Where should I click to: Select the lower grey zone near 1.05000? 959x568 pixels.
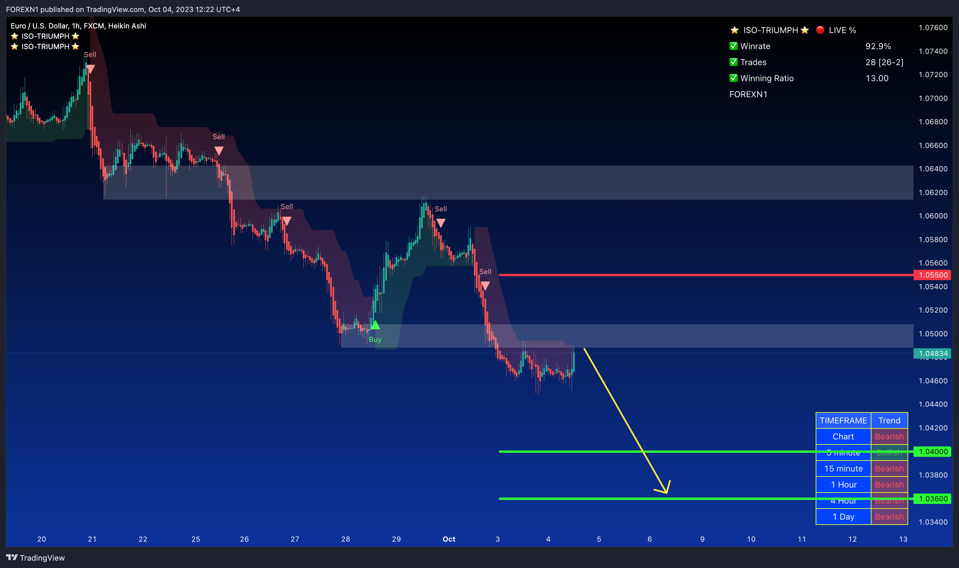627,336
